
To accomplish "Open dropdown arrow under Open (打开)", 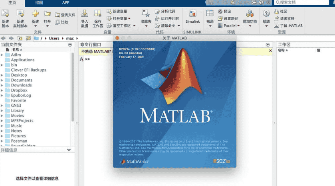I will [48, 26].
